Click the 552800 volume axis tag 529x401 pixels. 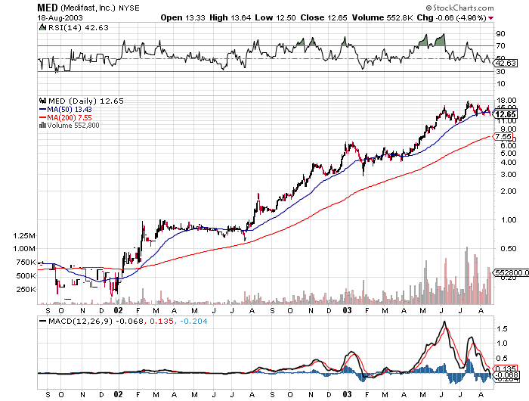tap(511, 272)
